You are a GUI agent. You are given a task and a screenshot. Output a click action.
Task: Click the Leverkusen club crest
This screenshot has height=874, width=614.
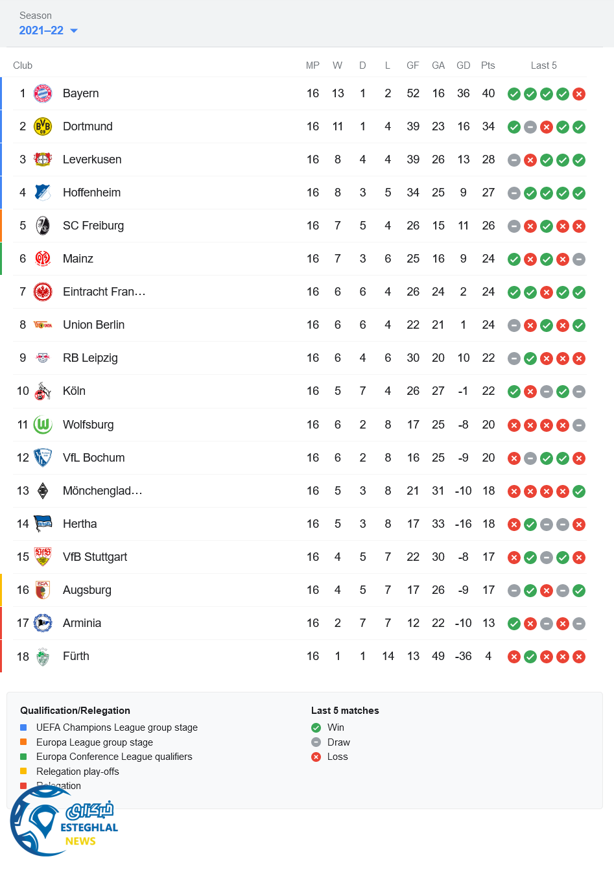[43, 159]
